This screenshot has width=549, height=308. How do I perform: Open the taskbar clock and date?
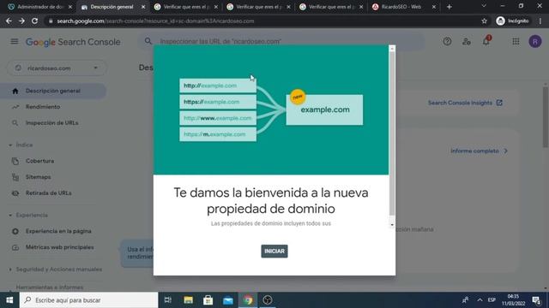(513, 300)
